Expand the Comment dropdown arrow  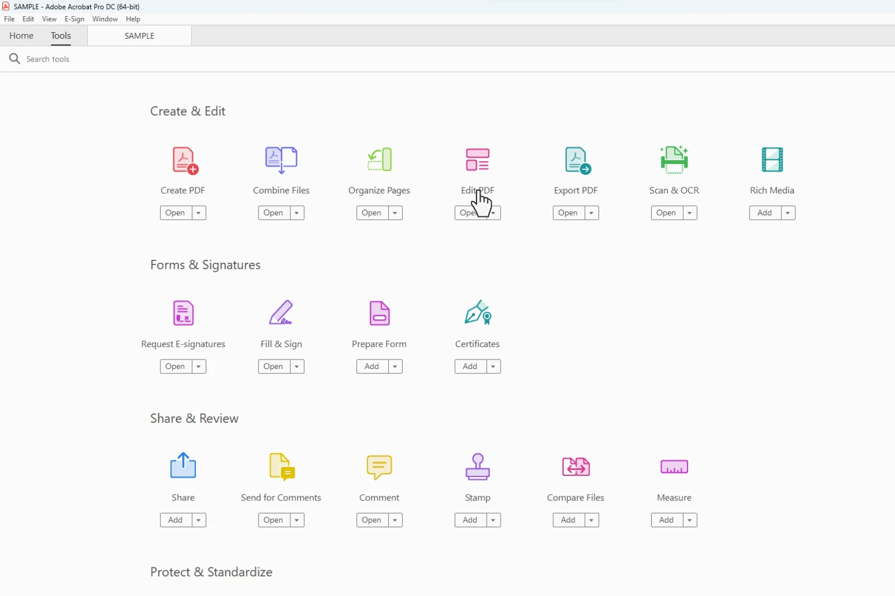tap(395, 521)
